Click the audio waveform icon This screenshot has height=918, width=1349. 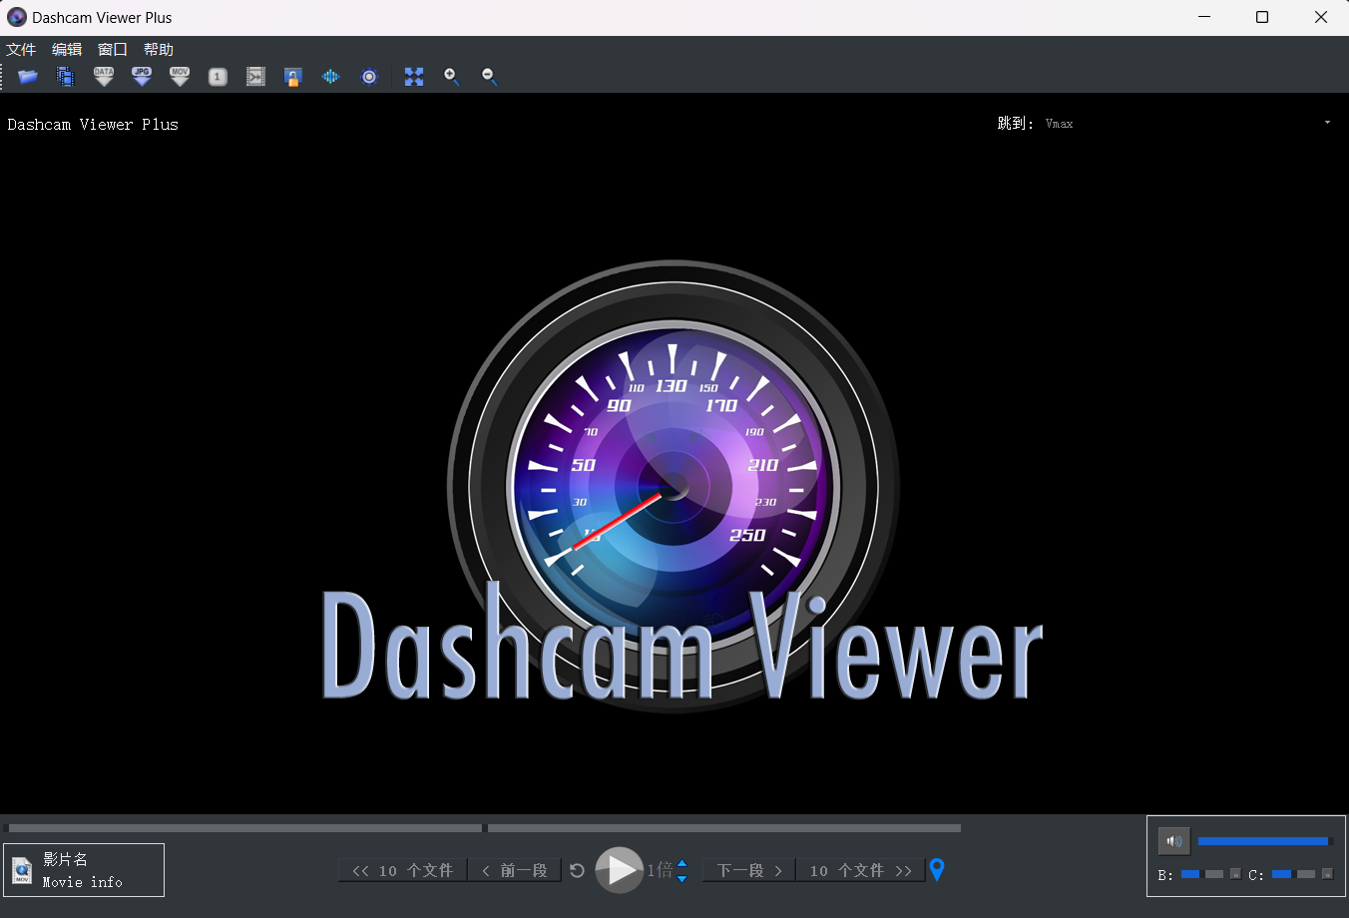(330, 77)
